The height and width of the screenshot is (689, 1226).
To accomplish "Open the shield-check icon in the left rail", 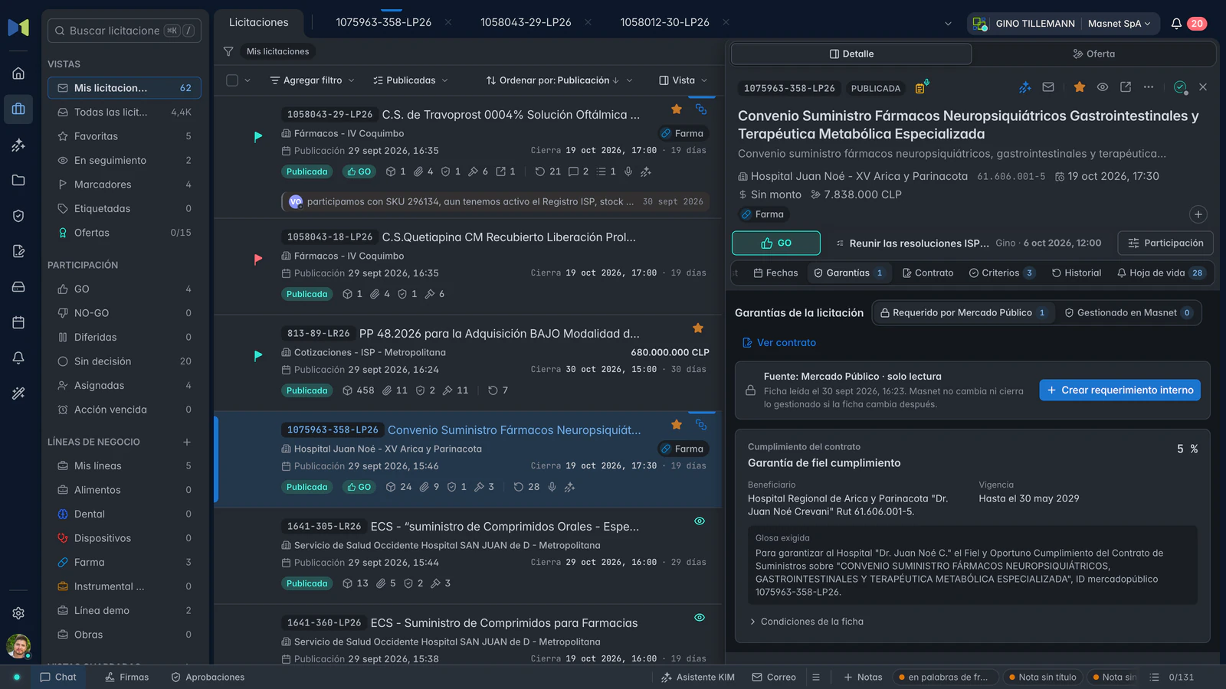I will (x=18, y=216).
